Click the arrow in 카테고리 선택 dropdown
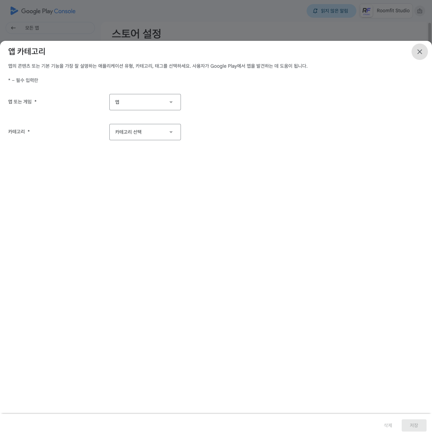This screenshot has width=432, height=437. (x=171, y=132)
